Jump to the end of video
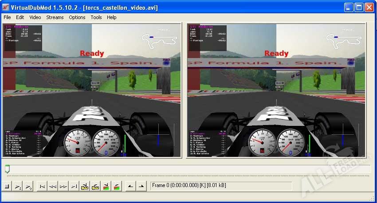The width and height of the screenshot is (377, 203). 74,186
